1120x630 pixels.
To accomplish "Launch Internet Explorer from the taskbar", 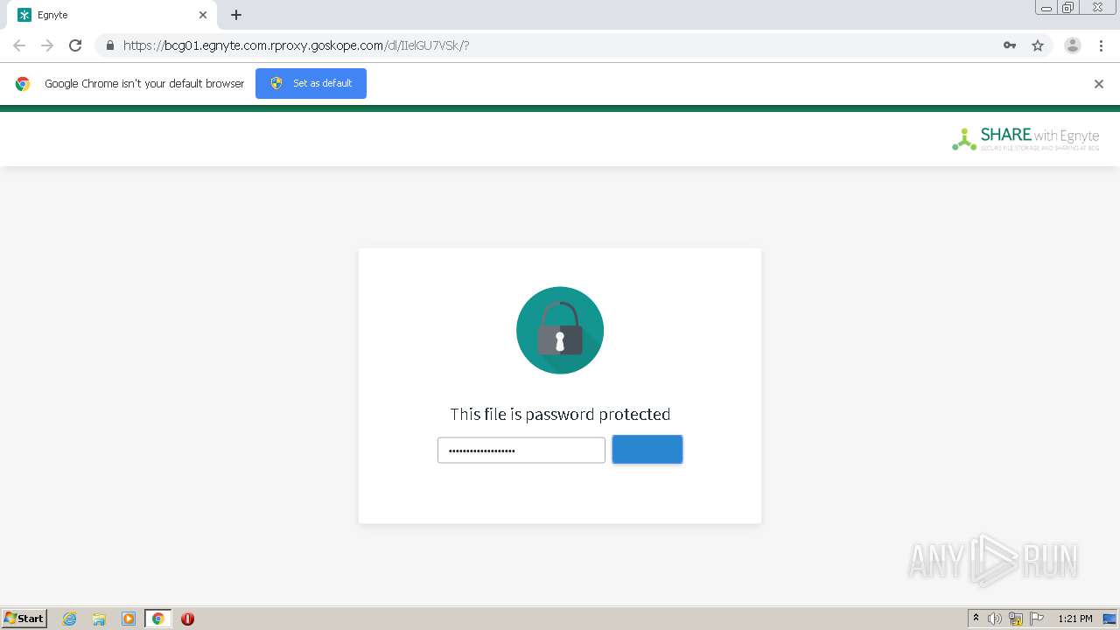I will [x=69, y=619].
